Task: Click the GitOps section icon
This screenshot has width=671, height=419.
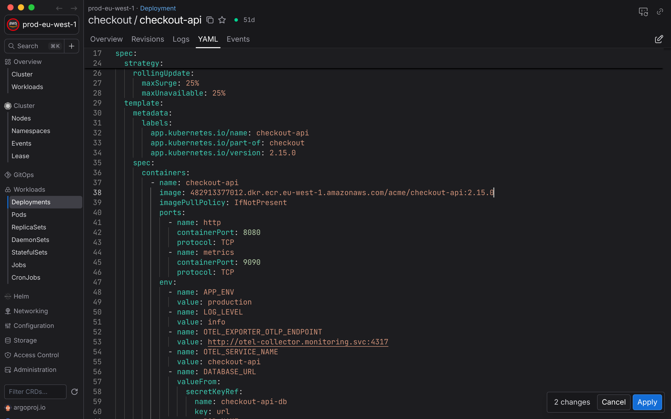Action: pyautogui.click(x=8, y=175)
